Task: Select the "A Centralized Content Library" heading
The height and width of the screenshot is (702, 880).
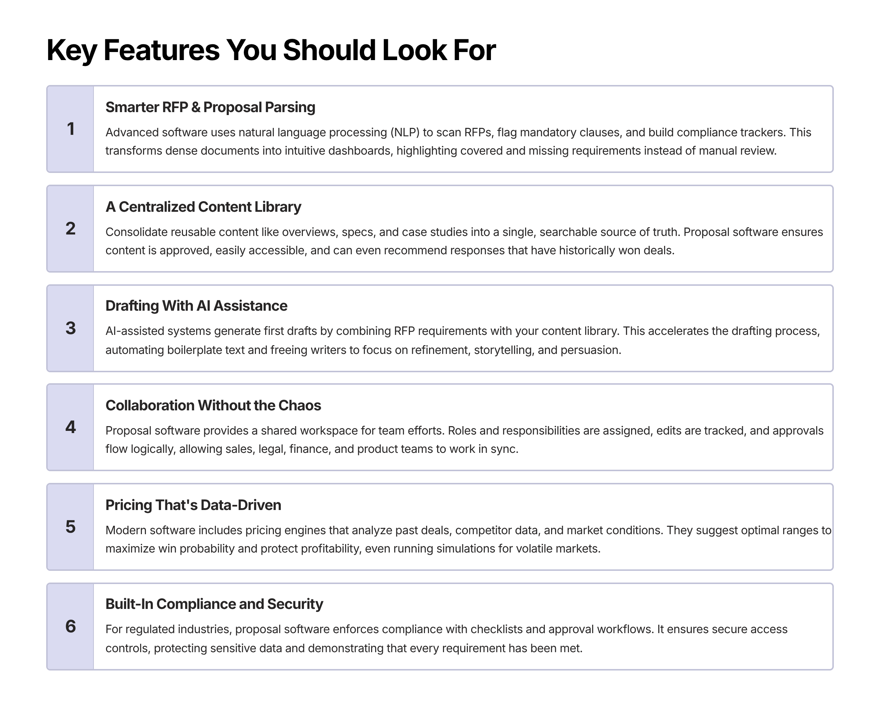Action: [x=203, y=207]
